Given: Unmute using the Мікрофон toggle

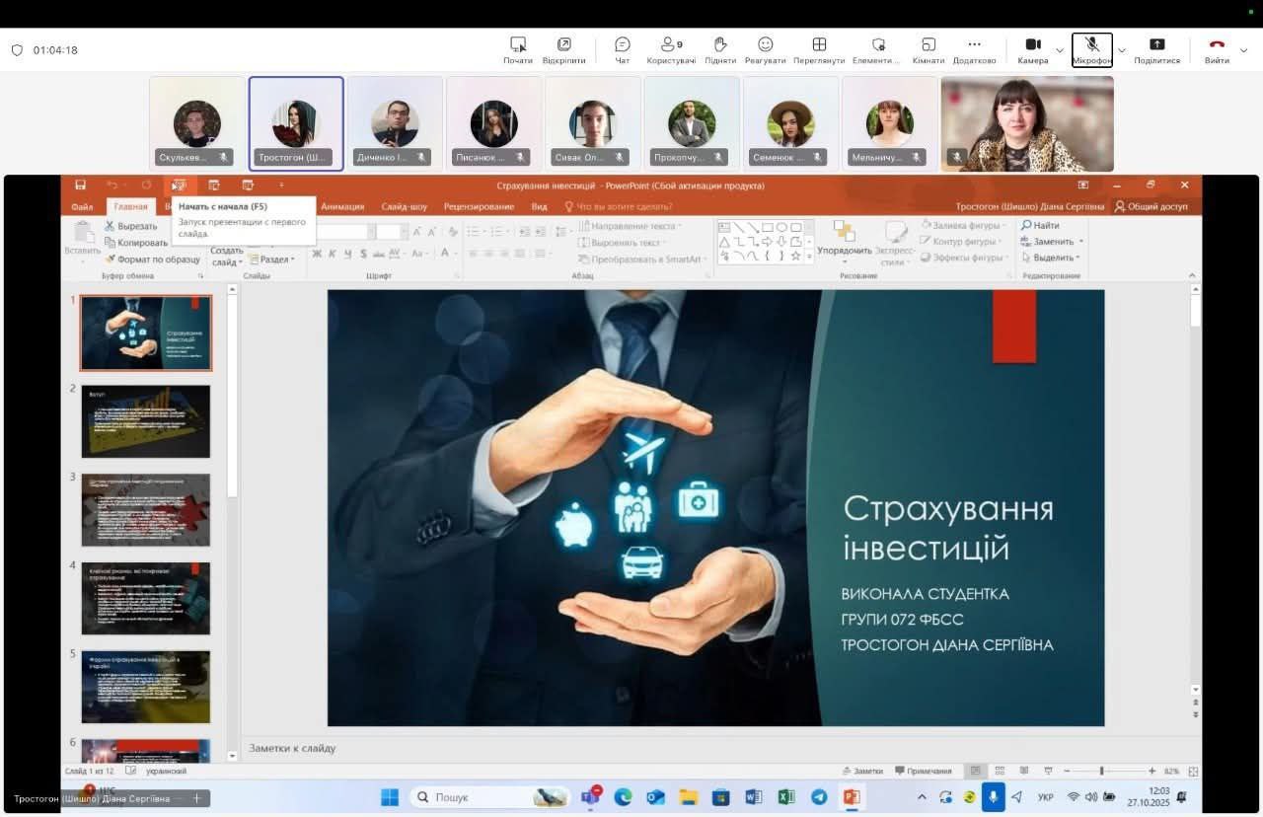Looking at the screenshot, I should pos(1091,49).
